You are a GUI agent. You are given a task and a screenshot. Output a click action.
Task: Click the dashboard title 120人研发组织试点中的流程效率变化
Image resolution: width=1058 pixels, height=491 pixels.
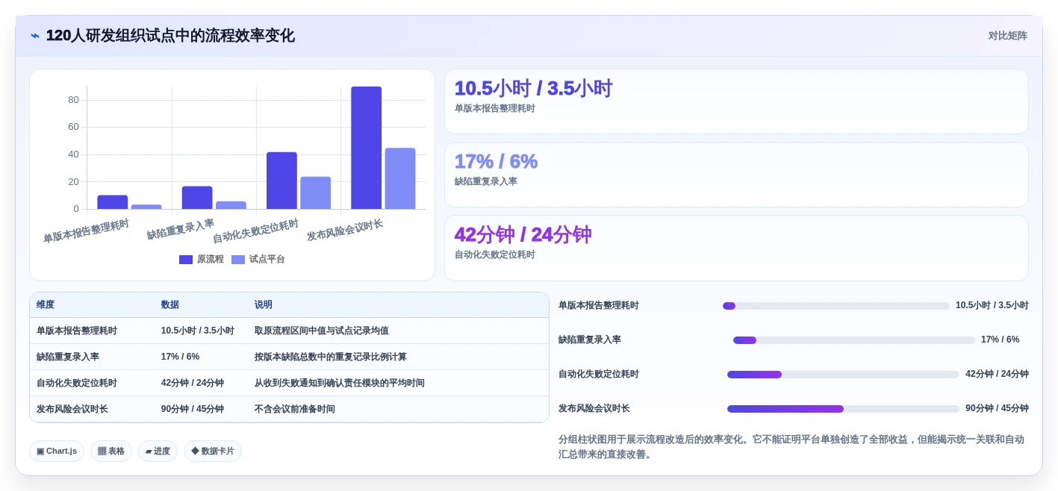(x=170, y=36)
